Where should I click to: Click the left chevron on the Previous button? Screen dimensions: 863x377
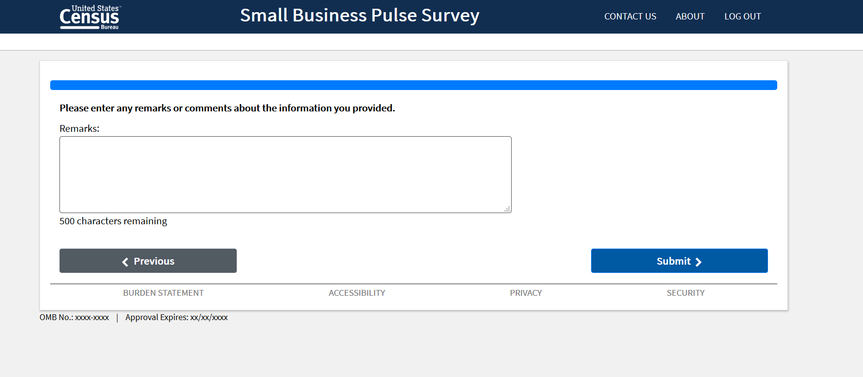click(125, 262)
